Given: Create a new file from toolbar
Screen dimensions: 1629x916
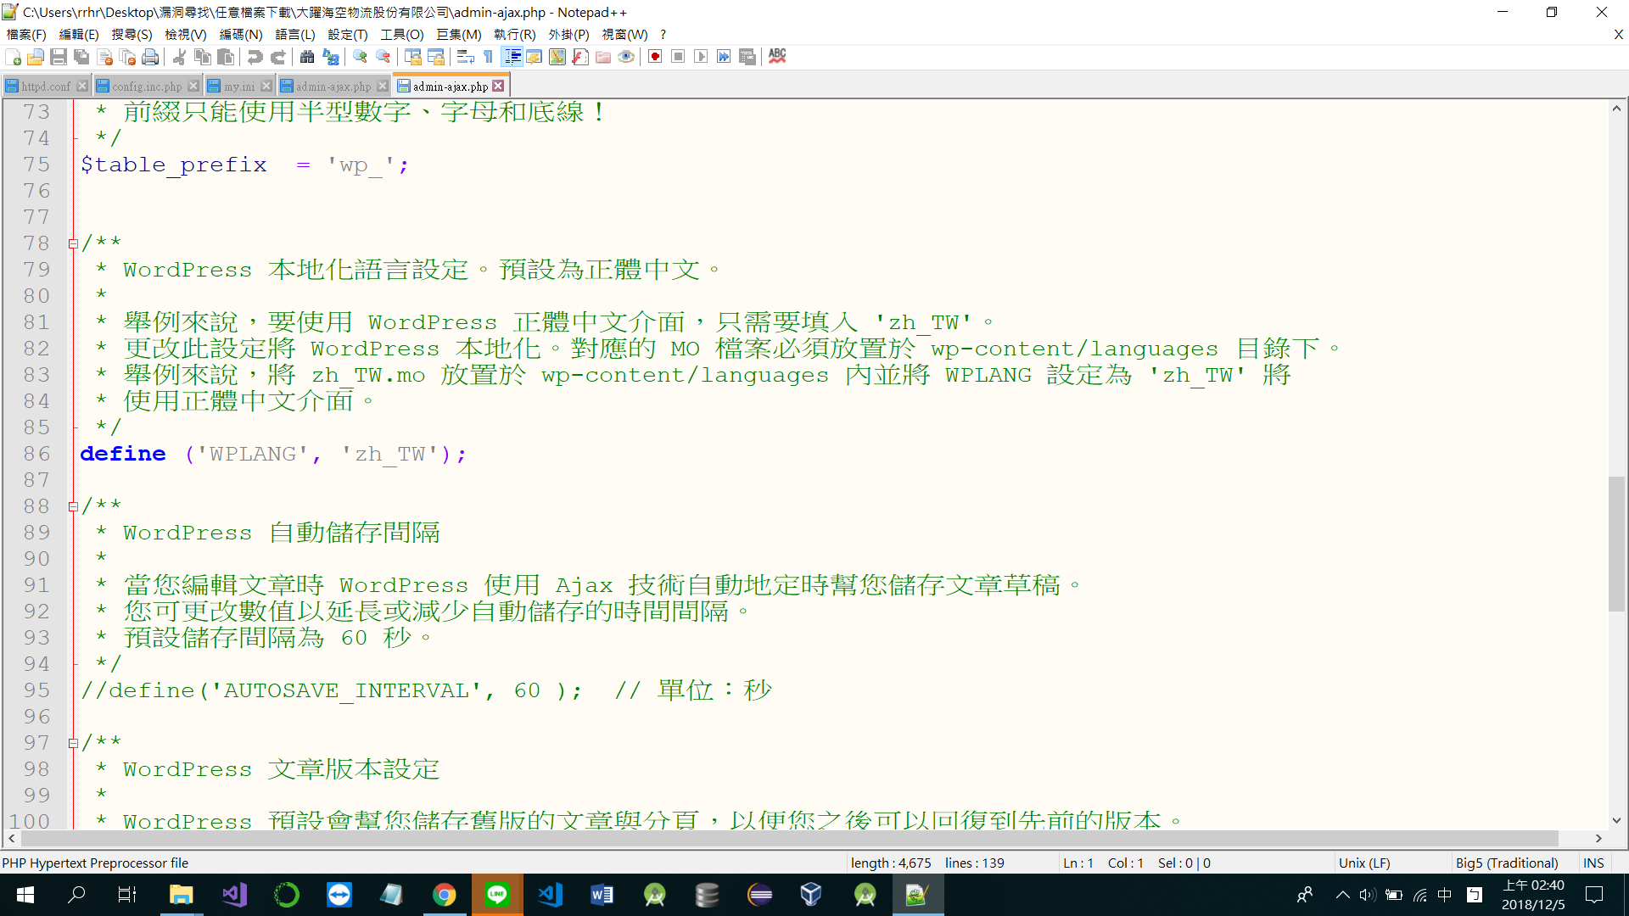Looking at the screenshot, I should pyautogui.click(x=13, y=57).
